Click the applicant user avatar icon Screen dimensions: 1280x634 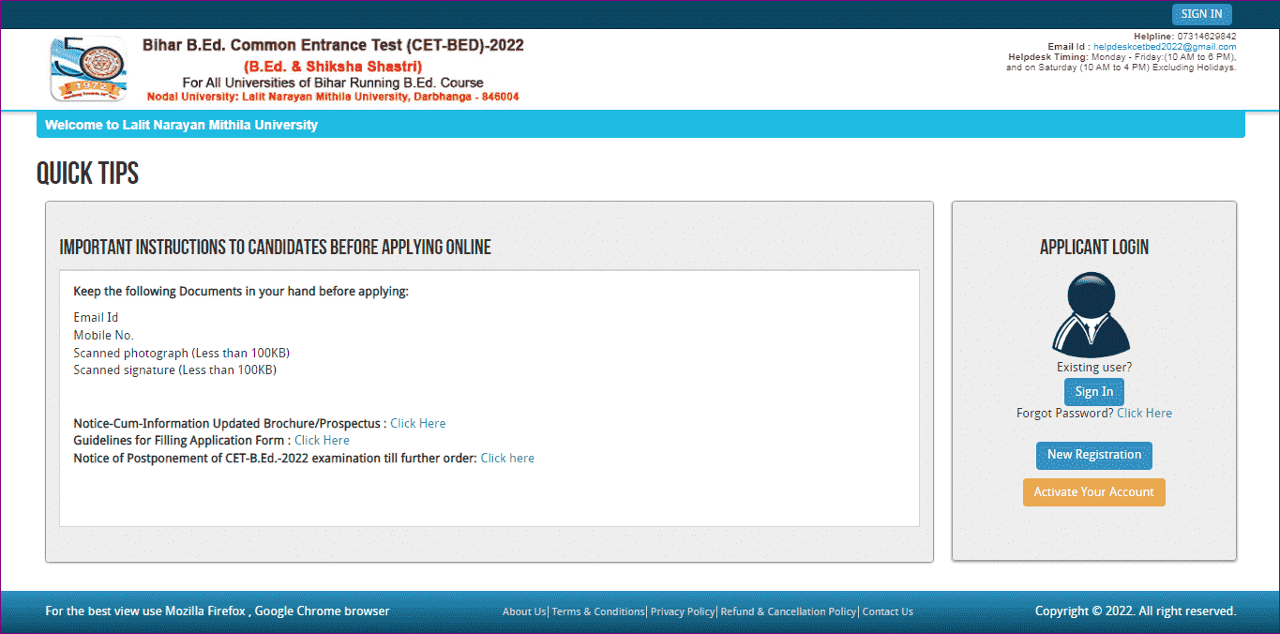pos(1093,314)
